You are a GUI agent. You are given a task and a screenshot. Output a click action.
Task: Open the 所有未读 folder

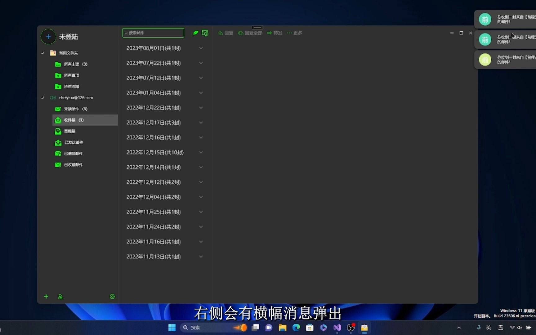click(x=71, y=64)
